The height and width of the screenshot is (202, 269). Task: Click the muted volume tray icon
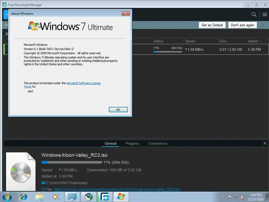click(242, 197)
